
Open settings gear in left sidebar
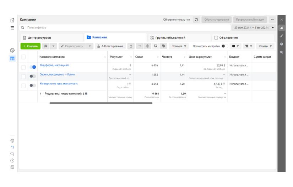[12, 141]
